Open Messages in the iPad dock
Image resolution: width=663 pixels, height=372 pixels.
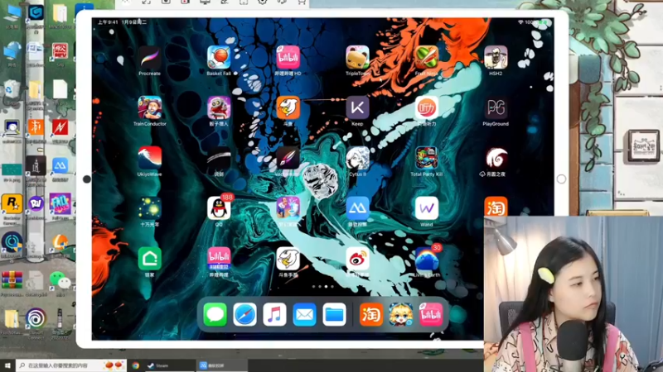215,315
